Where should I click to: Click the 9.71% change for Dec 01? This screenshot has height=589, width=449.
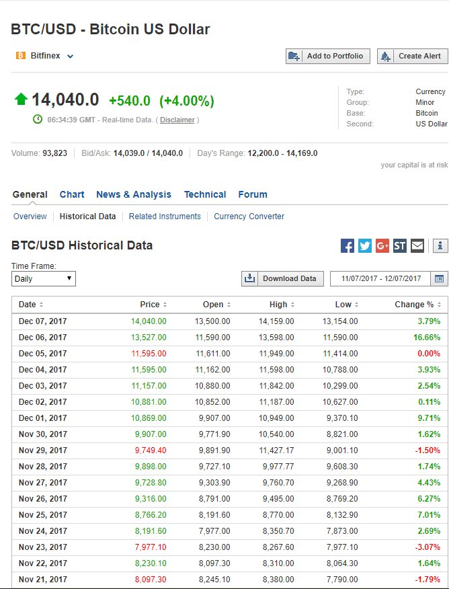[429, 418]
